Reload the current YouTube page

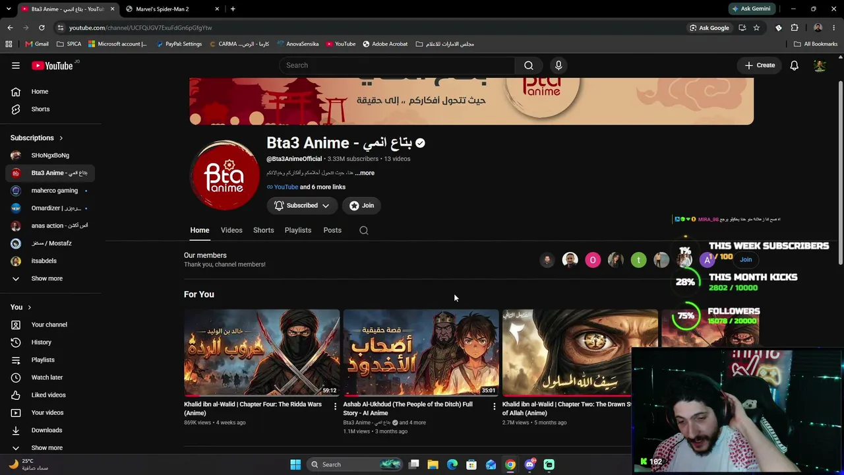(x=42, y=28)
